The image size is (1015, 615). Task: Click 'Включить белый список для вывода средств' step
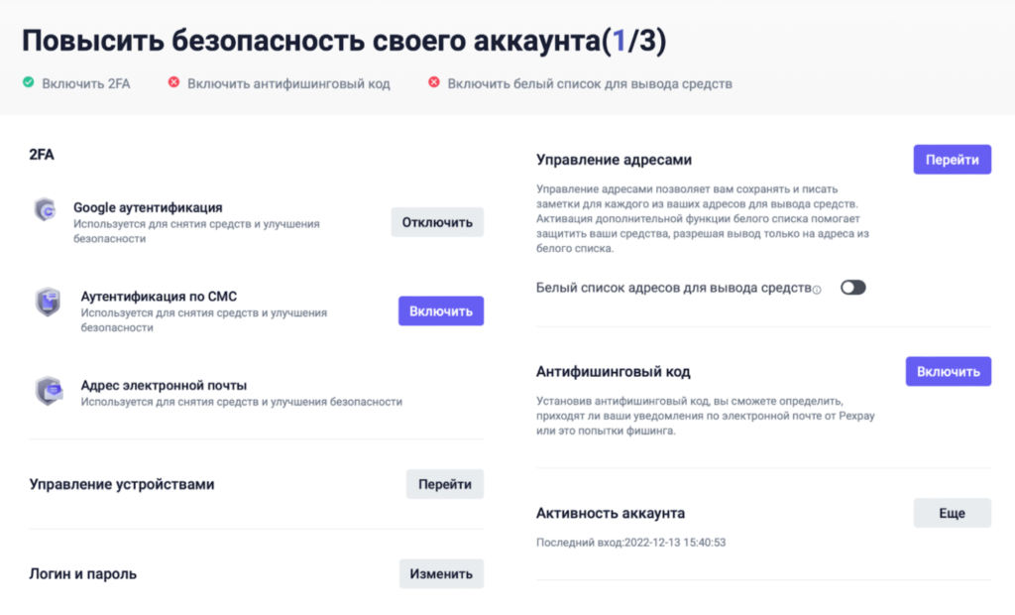point(589,84)
